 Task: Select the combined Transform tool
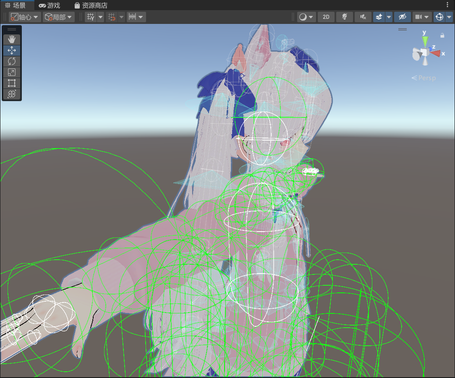[12, 94]
